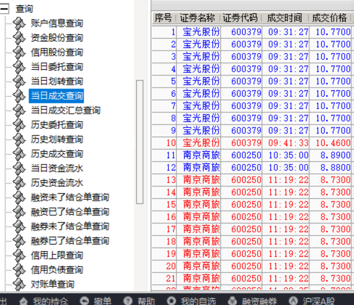This screenshot has height=305, width=354.
Task: Sort by 成交价格 column header
Action: pos(330,18)
